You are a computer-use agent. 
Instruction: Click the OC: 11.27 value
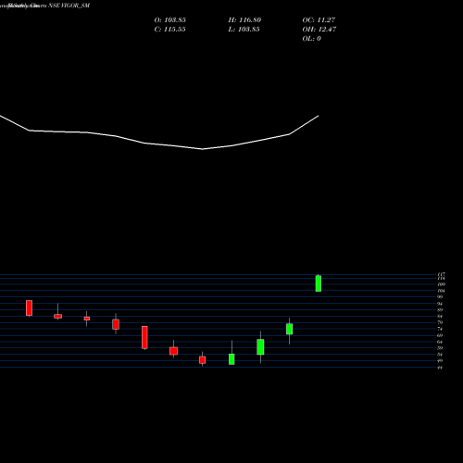(x=319, y=20)
